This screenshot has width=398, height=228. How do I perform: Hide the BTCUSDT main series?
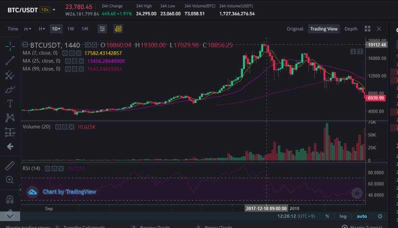point(88,45)
